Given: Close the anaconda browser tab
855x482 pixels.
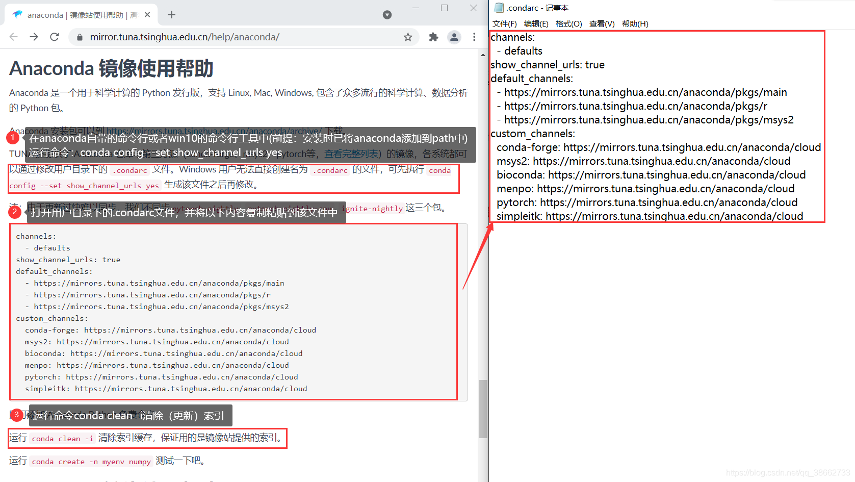Looking at the screenshot, I should (147, 15).
